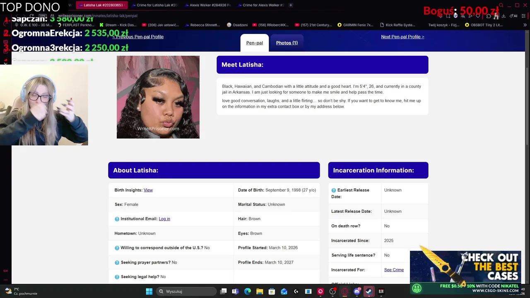Open the OBSBOT Tiny 2 Lit... bookmark
530x298 pixels.
click(484, 25)
